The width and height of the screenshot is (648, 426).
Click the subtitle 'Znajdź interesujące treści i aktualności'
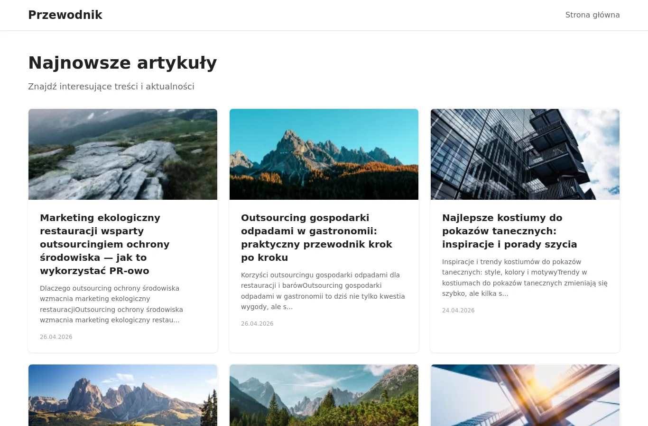[x=111, y=87]
